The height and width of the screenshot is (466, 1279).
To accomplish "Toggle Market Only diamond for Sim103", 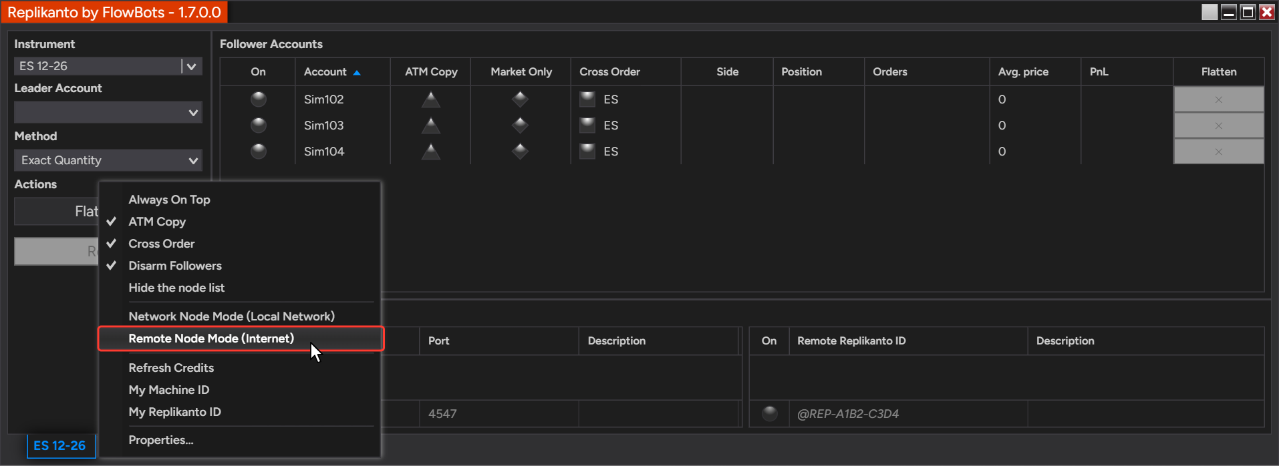I will 520,126.
